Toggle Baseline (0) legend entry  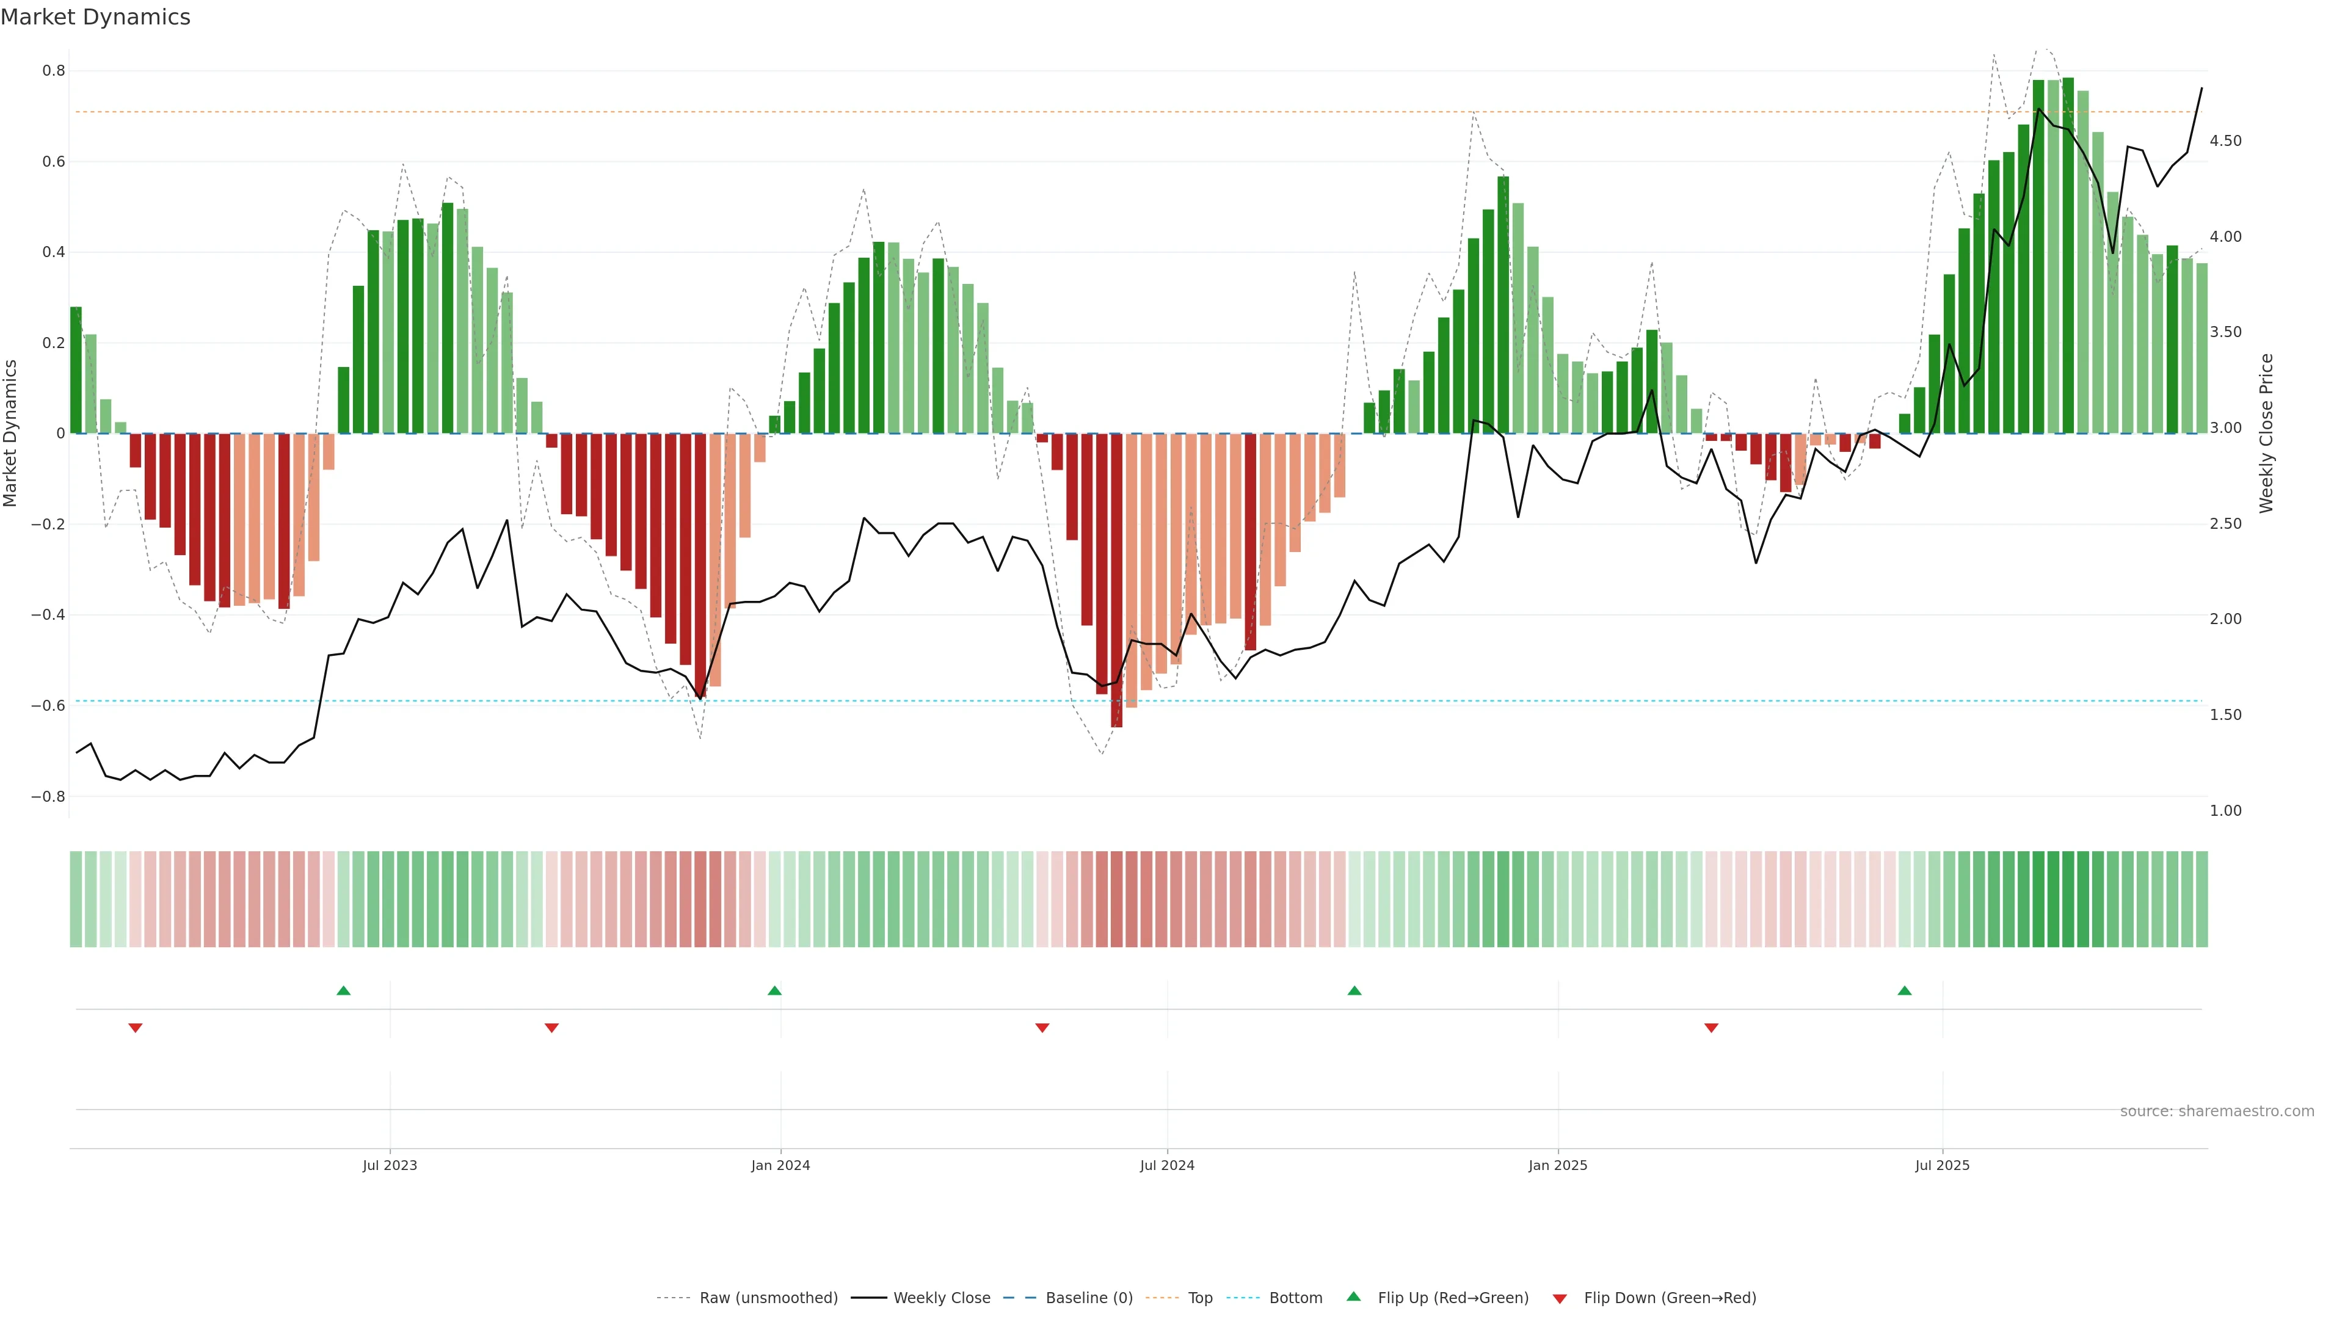[1089, 1298]
